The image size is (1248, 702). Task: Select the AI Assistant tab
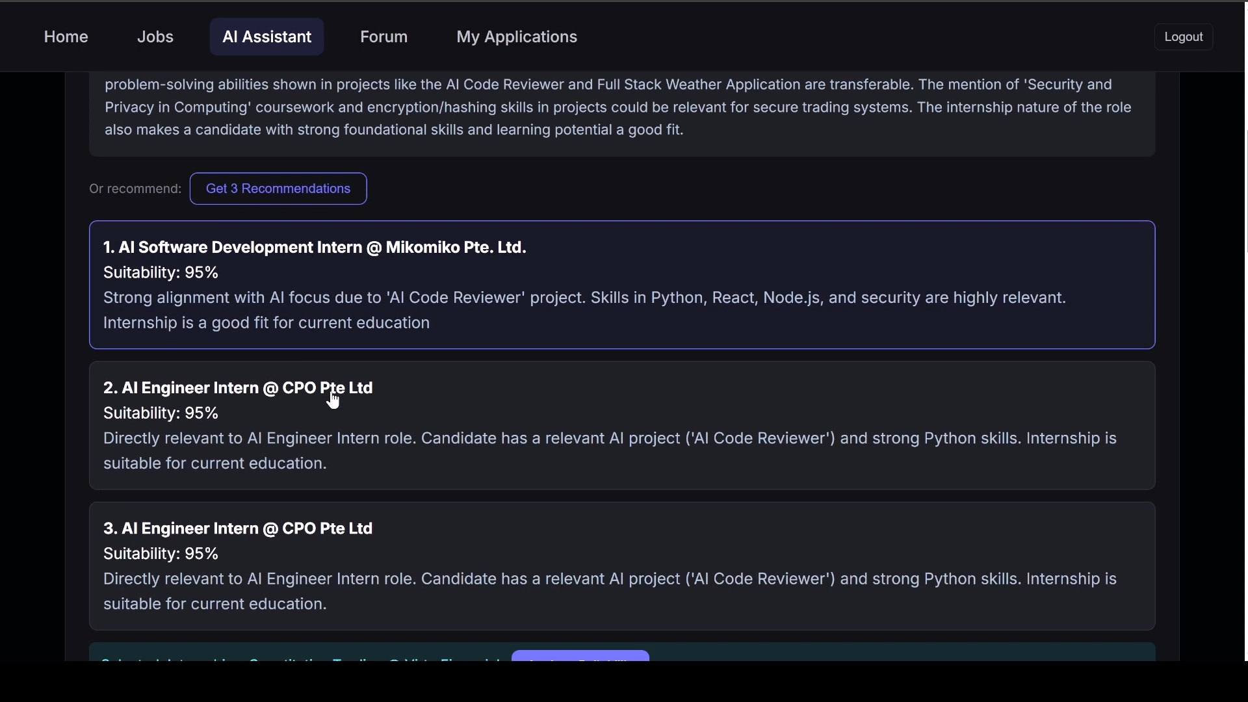coord(266,37)
